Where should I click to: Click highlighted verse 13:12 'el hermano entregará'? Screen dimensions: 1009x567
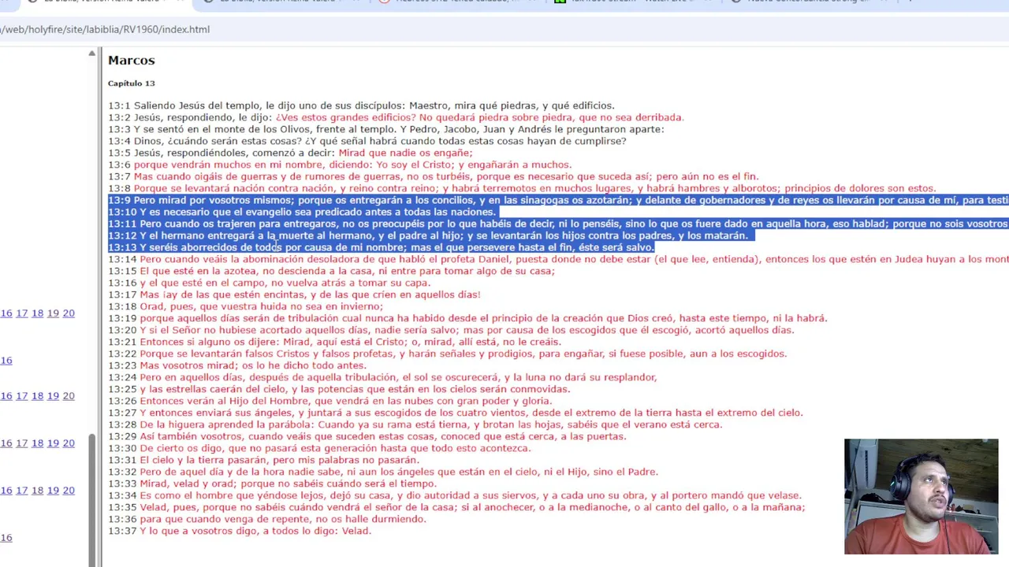coord(428,235)
